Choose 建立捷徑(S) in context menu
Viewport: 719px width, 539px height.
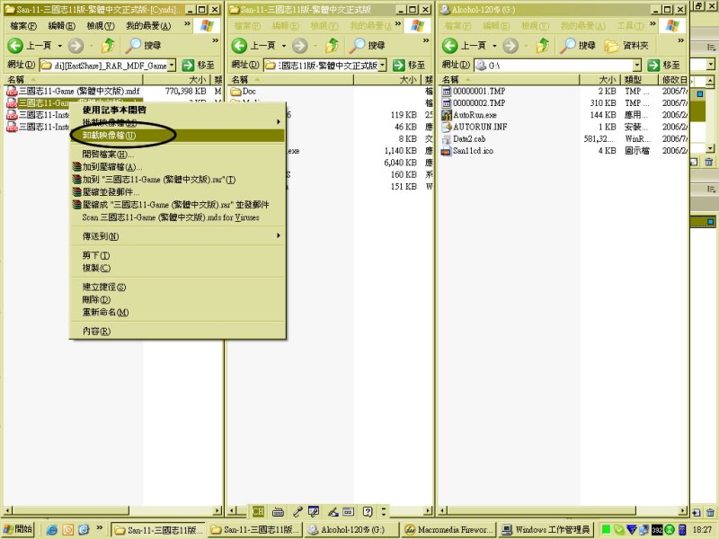(177, 287)
